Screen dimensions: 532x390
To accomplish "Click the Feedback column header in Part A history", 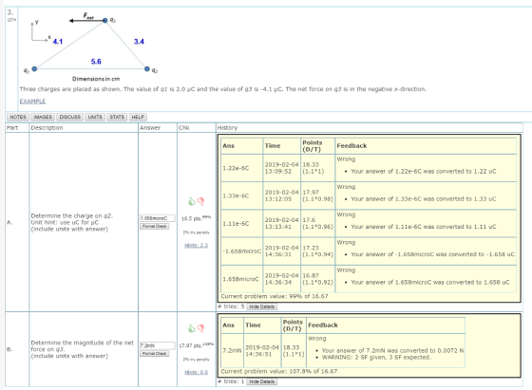I will pyautogui.click(x=351, y=146).
